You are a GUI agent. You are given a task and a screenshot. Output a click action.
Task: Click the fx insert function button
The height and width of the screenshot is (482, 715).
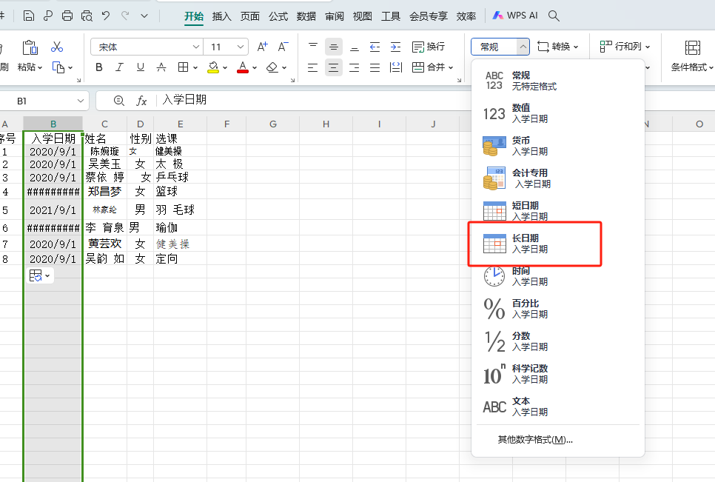(141, 101)
